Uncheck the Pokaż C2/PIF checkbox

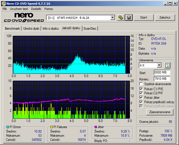(141, 93)
